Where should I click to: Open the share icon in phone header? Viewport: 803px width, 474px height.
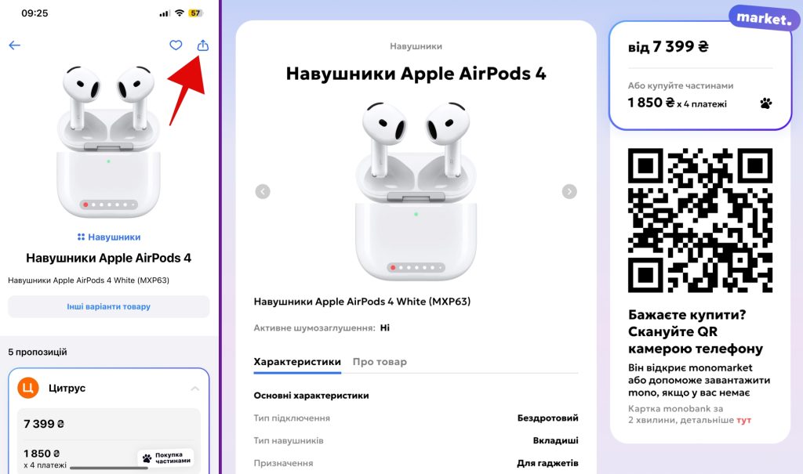[x=203, y=45]
